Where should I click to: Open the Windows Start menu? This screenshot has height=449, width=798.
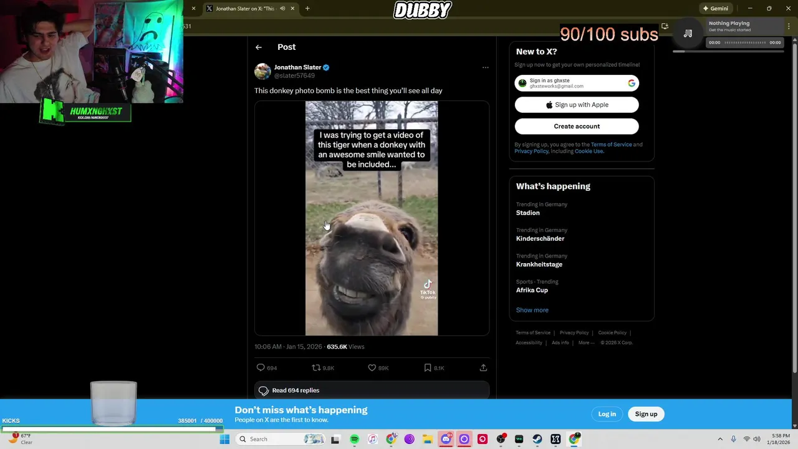coord(224,439)
